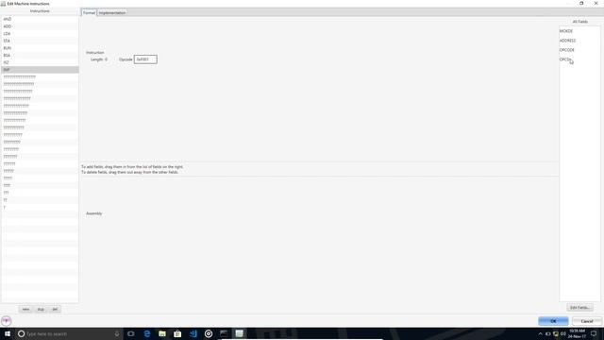604x340 pixels.
Task: Launch Microsoft Edge from the taskbar
Action: [147, 333]
